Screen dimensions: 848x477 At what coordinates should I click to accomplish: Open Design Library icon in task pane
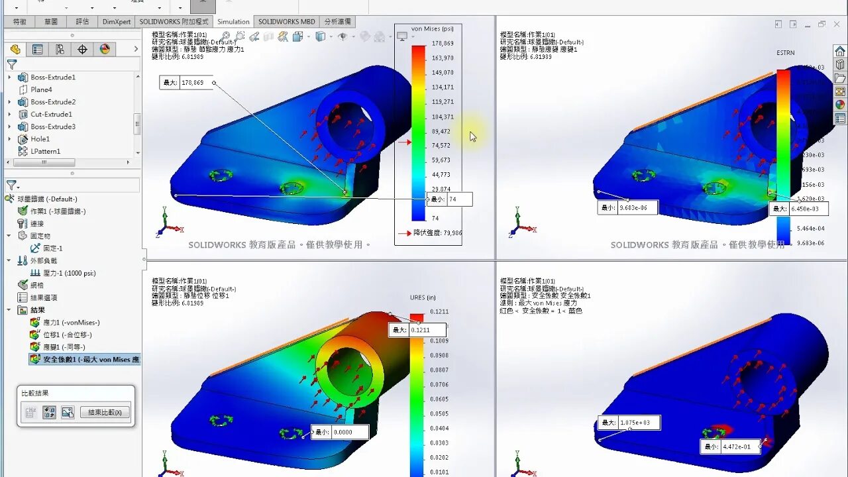840,65
